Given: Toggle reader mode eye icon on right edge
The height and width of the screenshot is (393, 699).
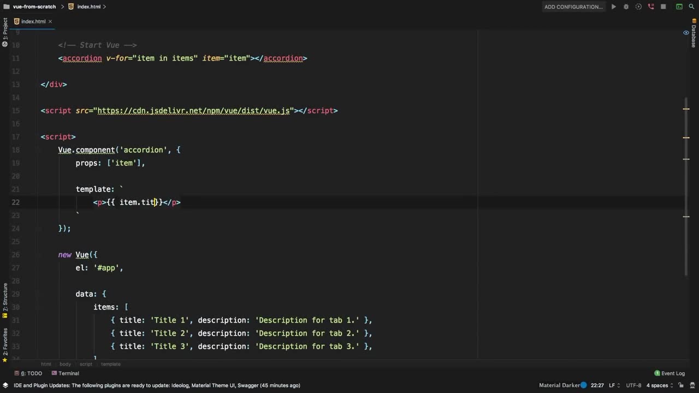Looking at the screenshot, I should click(686, 33).
